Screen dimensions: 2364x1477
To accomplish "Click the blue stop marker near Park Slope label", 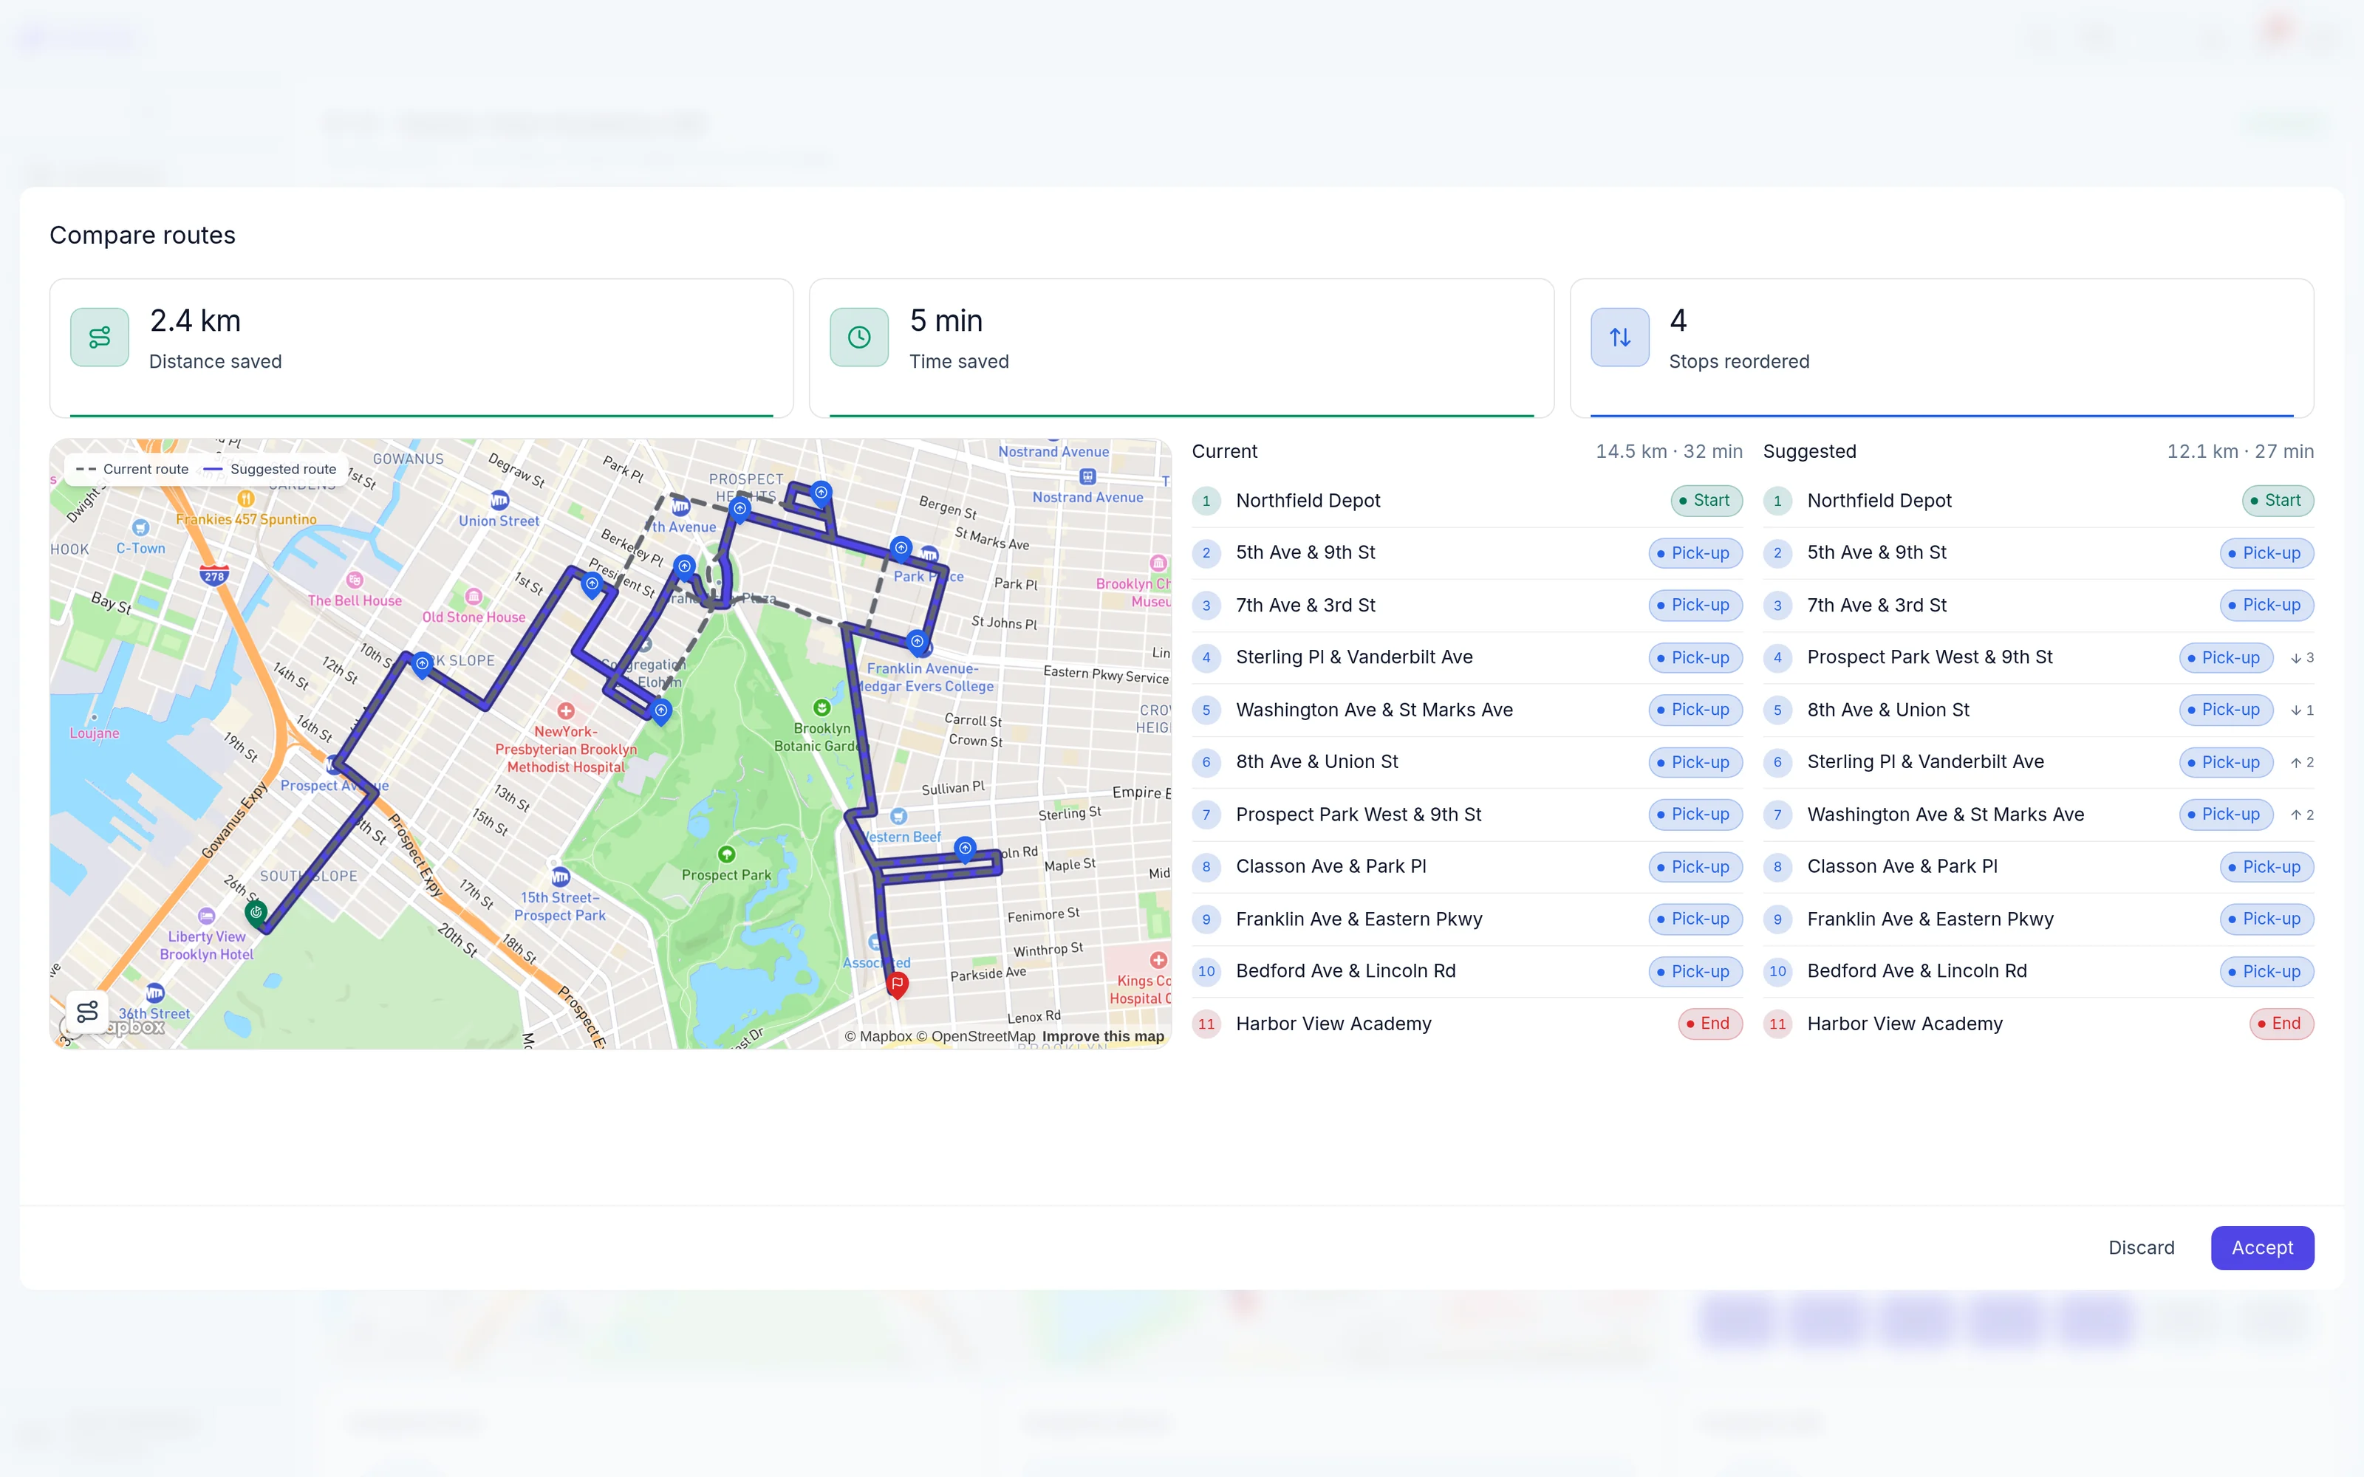I will click(422, 664).
